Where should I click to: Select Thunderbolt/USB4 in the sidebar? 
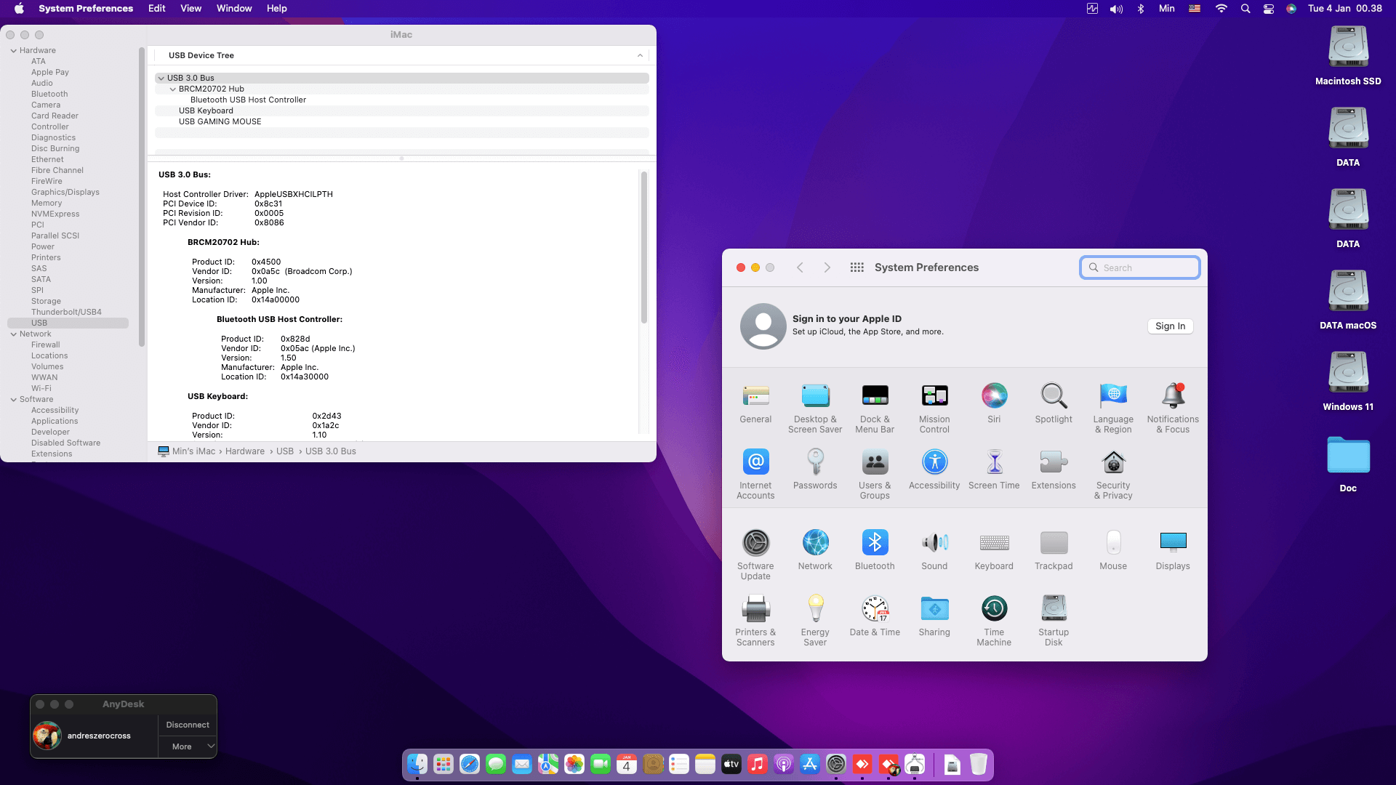tap(66, 313)
